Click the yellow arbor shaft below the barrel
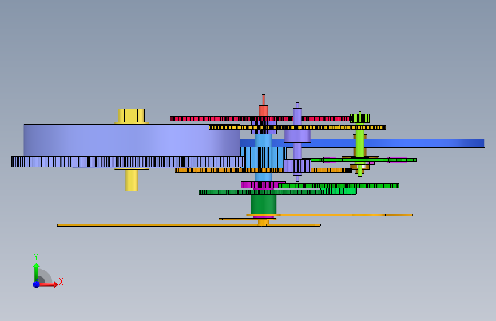Screen dimensions: 496x321 click(x=132, y=180)
